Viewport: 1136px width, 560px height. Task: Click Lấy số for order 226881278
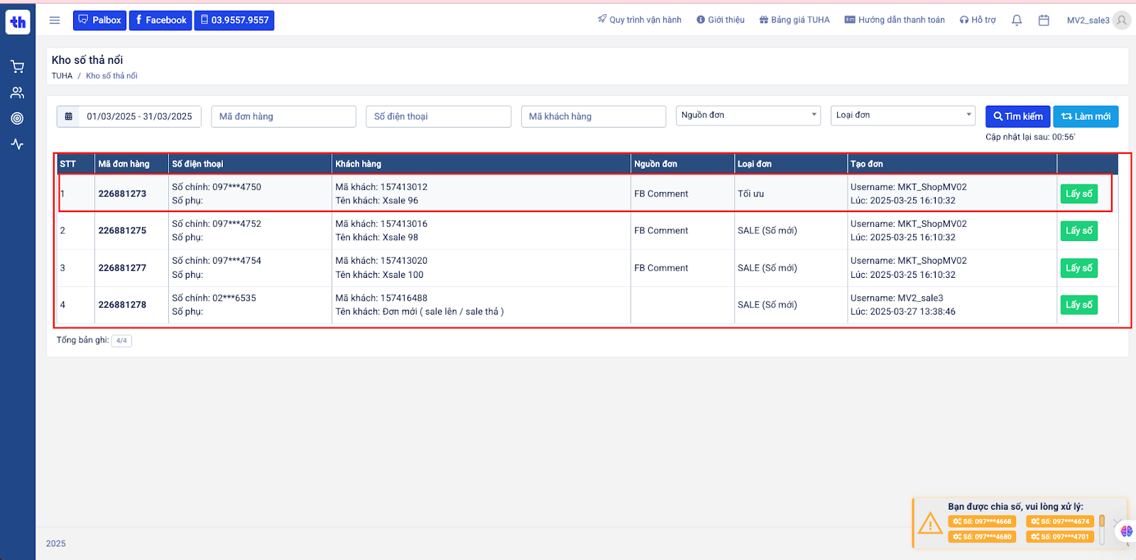1079,305
